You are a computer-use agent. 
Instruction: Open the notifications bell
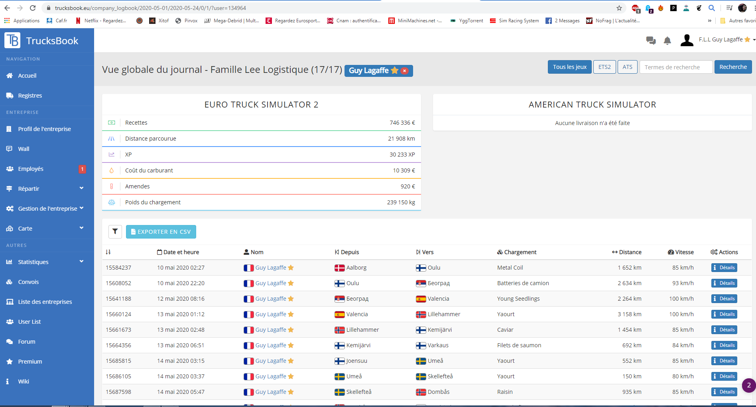[667, 40]
